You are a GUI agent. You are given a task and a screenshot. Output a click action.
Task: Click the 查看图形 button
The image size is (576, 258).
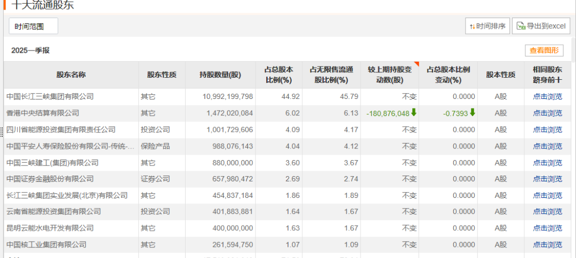pos(544,51)
